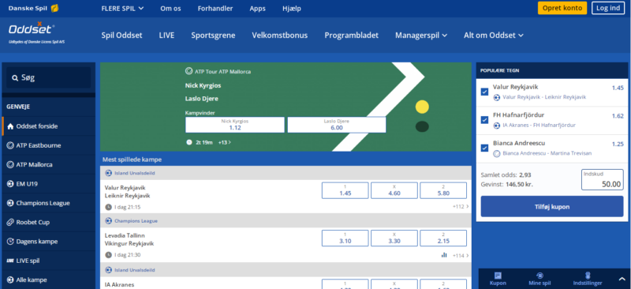The image size is (631, 289).
Task: Select Nick Kyrgios 1.12 odds
Action: pos(234,125)
